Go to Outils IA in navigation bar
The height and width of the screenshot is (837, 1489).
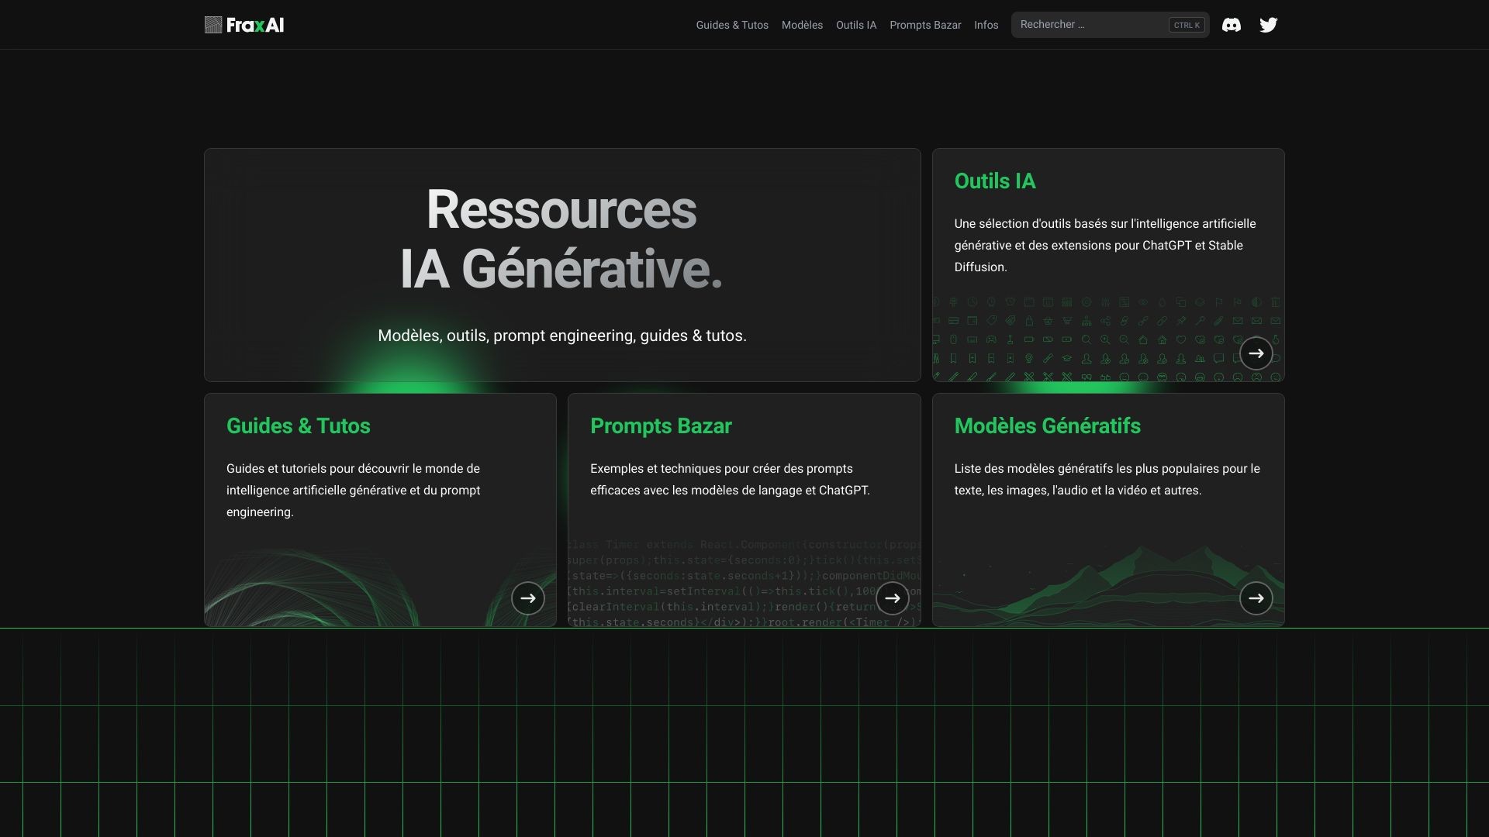coord(855,25)
